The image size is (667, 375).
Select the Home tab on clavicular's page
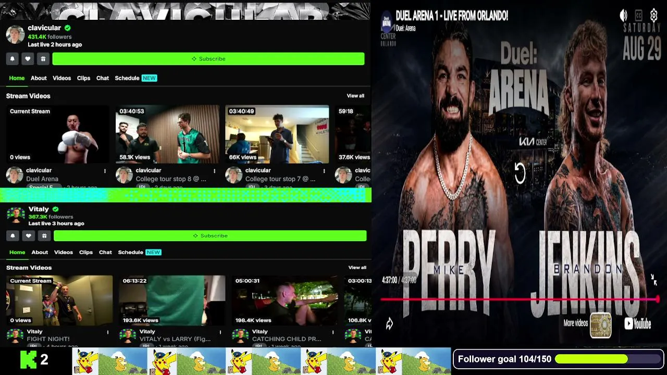tap(17, 78)
